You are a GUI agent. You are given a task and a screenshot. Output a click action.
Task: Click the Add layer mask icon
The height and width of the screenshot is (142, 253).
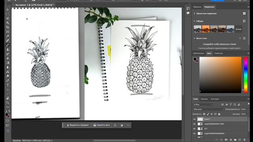pos(226,140)
